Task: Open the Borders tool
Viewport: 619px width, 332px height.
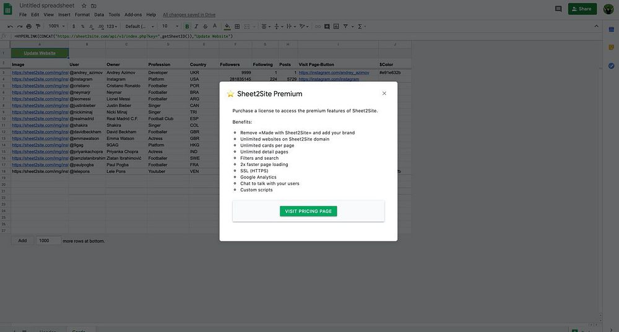Action: pyautogui.click(x=237, y=27)
